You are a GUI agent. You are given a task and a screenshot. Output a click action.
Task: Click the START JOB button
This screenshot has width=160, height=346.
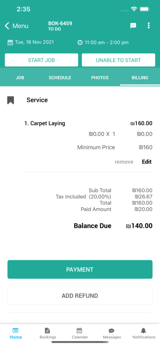click(41, 60)
